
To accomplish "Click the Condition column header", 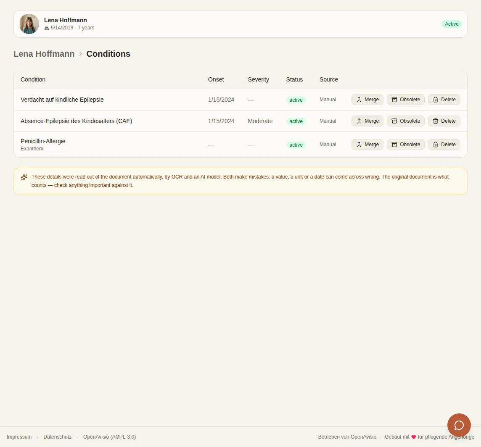I will pyautogui.click(x=33, y=79).
